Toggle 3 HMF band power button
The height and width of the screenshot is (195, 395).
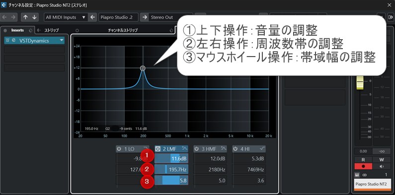click(196, 149)
